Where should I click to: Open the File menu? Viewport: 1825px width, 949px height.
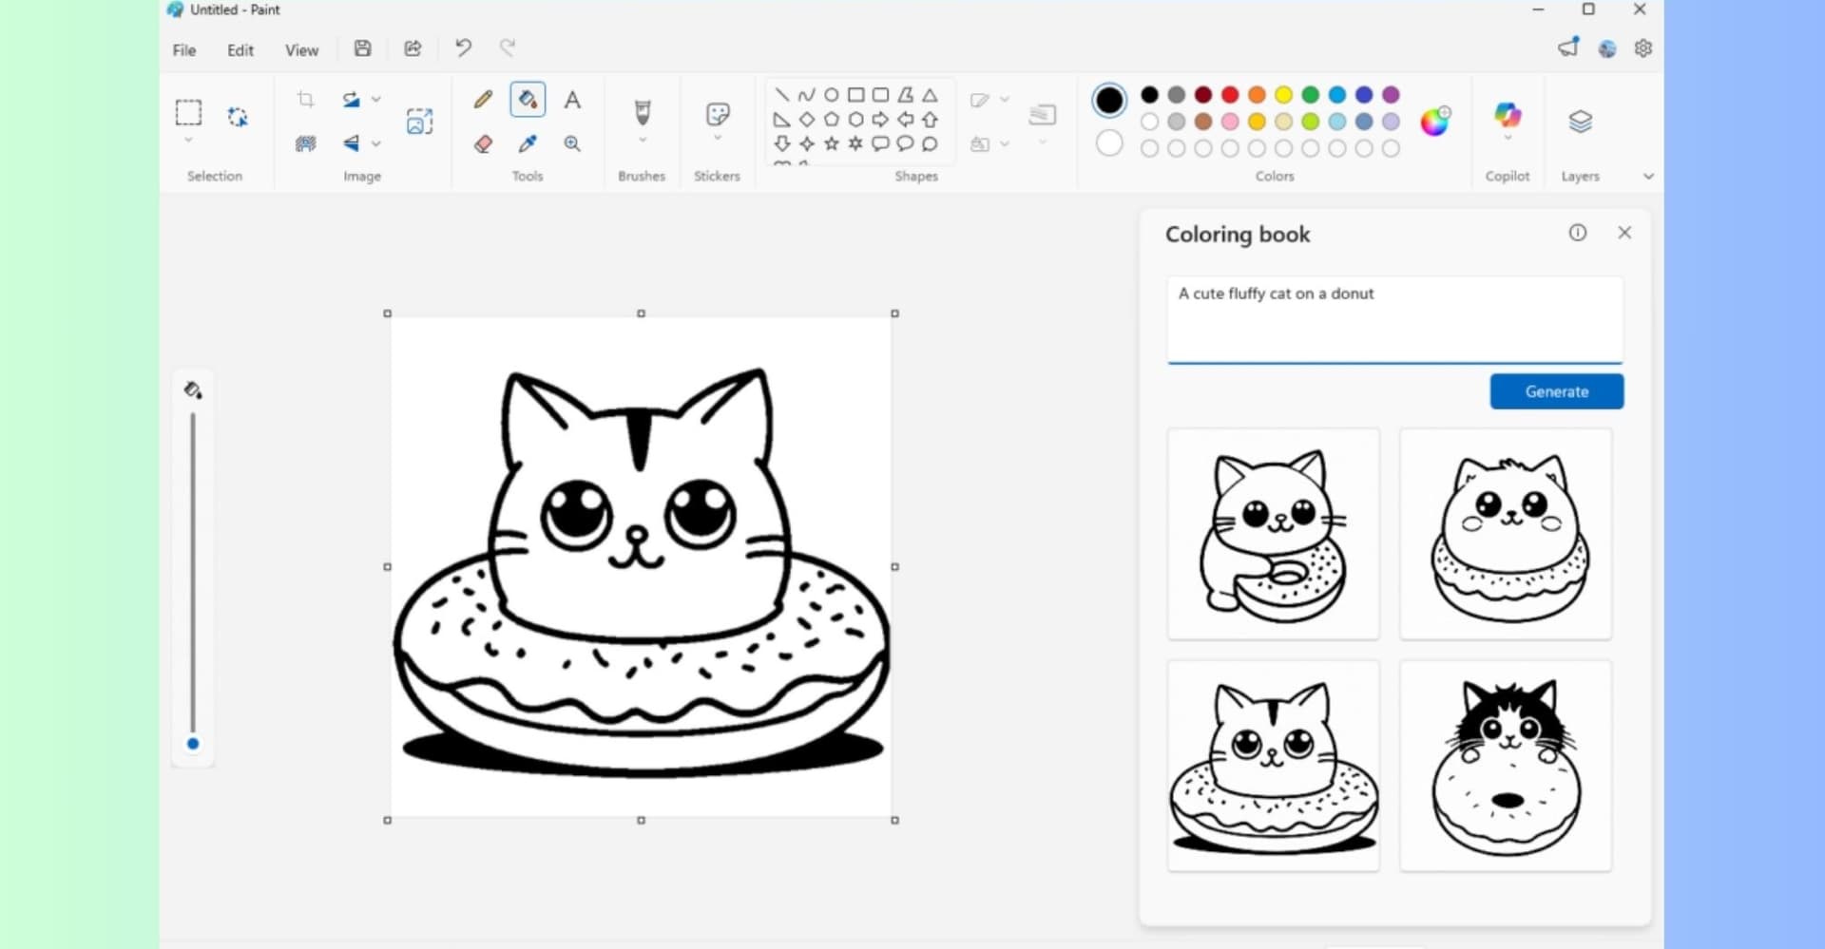point(183,50)
